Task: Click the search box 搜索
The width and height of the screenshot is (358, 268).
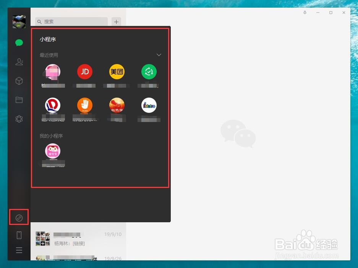Action: tap(71, 22)
